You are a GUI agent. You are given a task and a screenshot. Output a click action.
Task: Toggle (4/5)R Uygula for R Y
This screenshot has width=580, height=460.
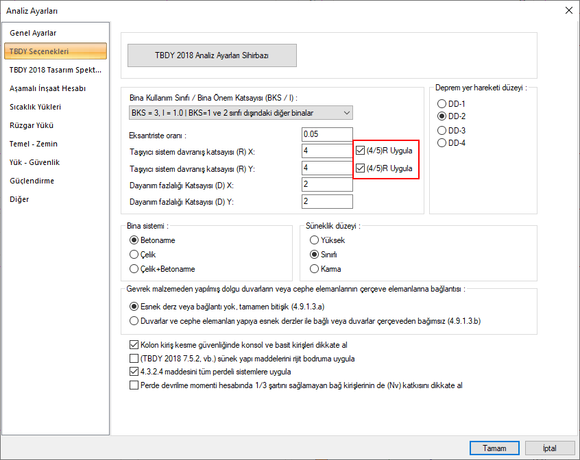pos(361,168)
